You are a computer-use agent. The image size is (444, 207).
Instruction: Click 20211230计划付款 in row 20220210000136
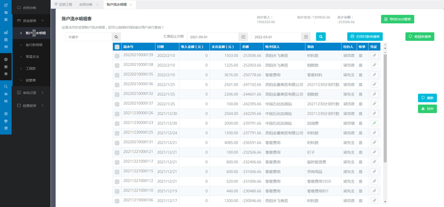pyautogui.click(x=323, y=85)
